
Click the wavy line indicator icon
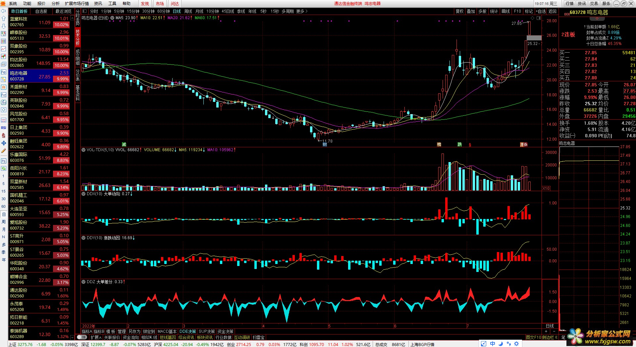(x=4, y=120)
